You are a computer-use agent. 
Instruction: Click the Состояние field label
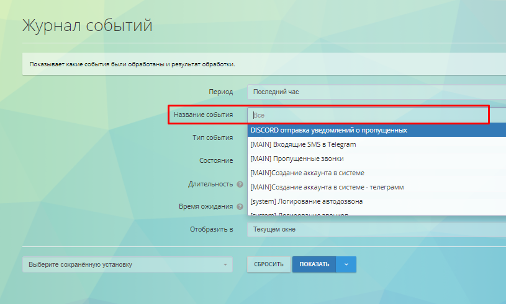click(x=215, y=161)
